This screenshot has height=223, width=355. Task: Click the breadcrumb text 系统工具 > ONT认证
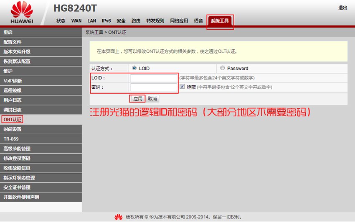click(x=106, y=33)
